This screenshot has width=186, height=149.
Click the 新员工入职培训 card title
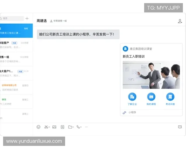134,56
